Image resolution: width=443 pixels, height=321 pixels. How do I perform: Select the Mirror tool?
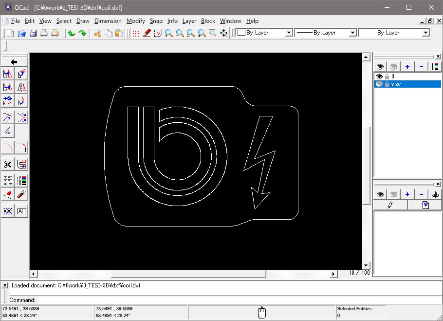21,87
